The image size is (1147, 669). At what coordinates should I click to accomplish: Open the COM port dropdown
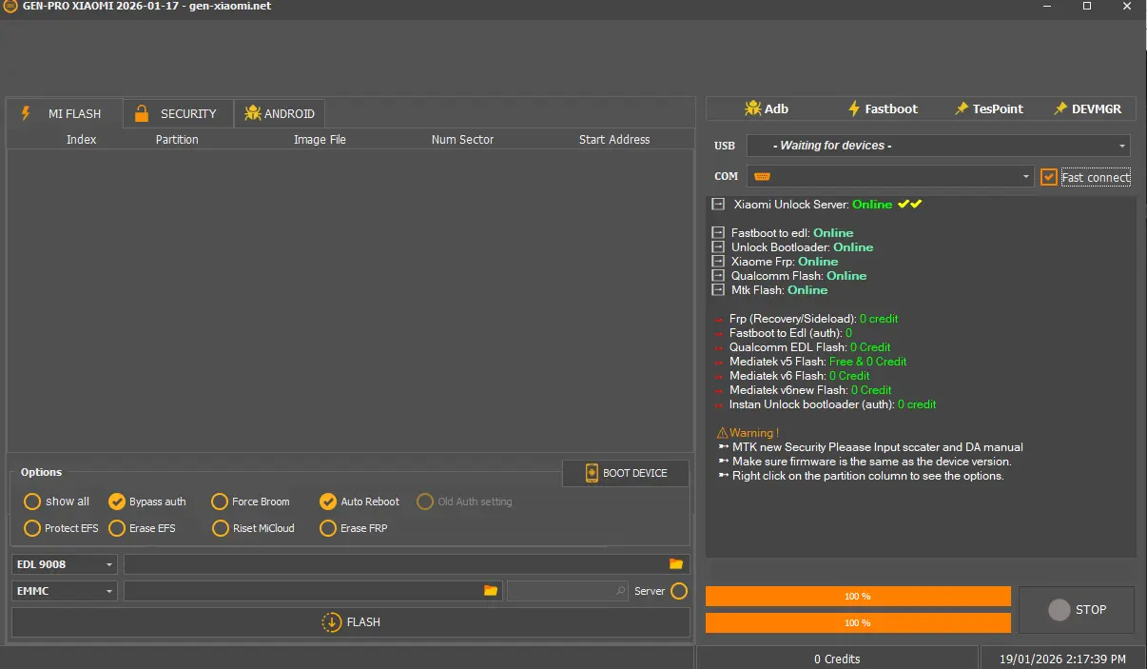890,176
